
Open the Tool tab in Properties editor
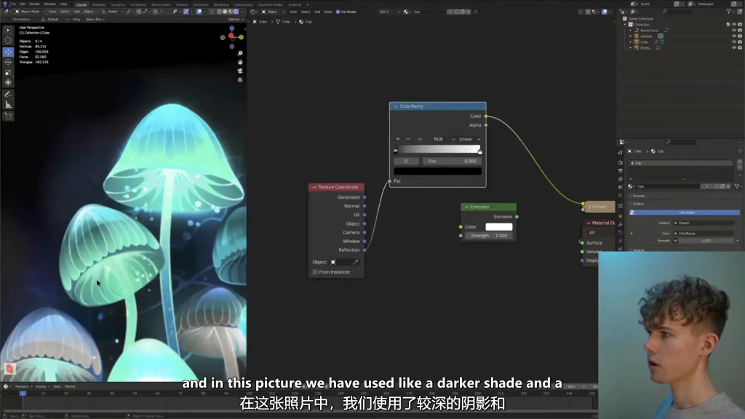coord(620,153)
